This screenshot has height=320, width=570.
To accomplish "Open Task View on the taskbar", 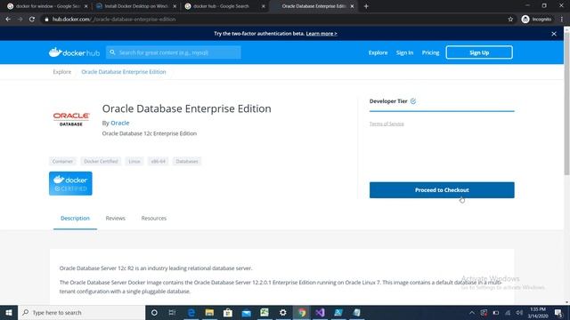I will tap(172, 312).
